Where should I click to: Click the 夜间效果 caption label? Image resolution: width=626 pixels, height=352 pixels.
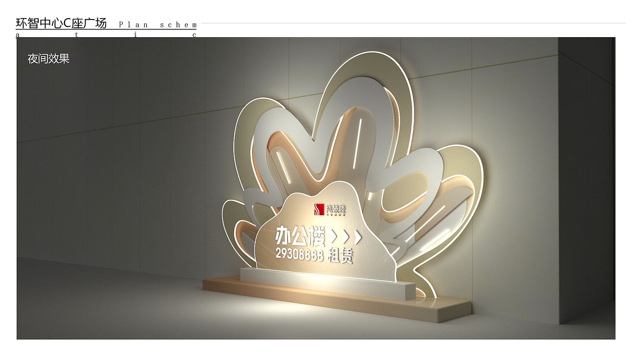pos(48,59)
